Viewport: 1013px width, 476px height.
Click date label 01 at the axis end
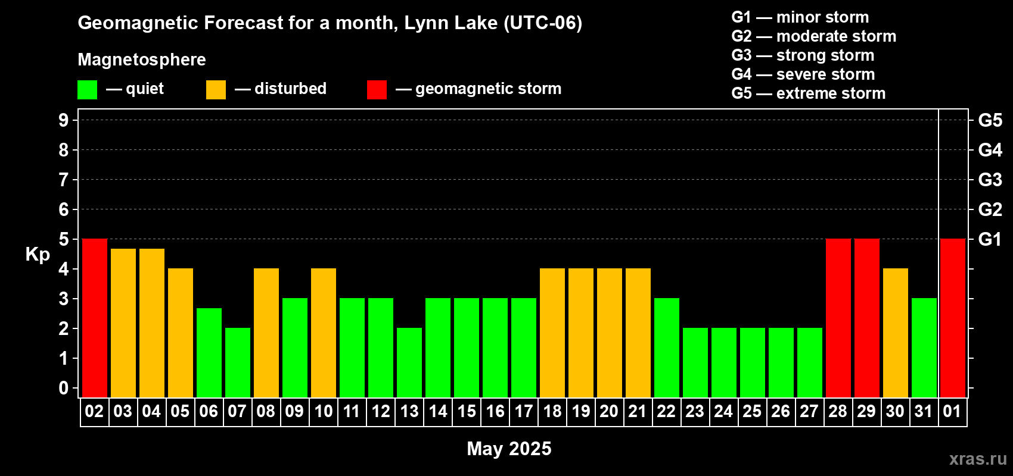[952, 411]
